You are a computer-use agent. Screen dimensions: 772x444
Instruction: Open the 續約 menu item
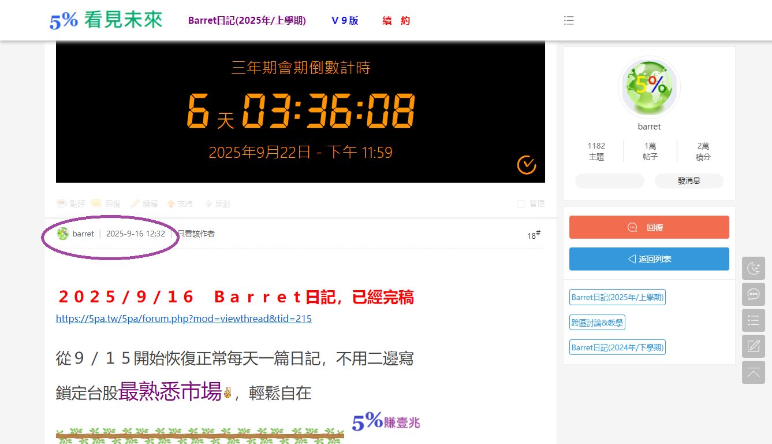click(396, 21)
